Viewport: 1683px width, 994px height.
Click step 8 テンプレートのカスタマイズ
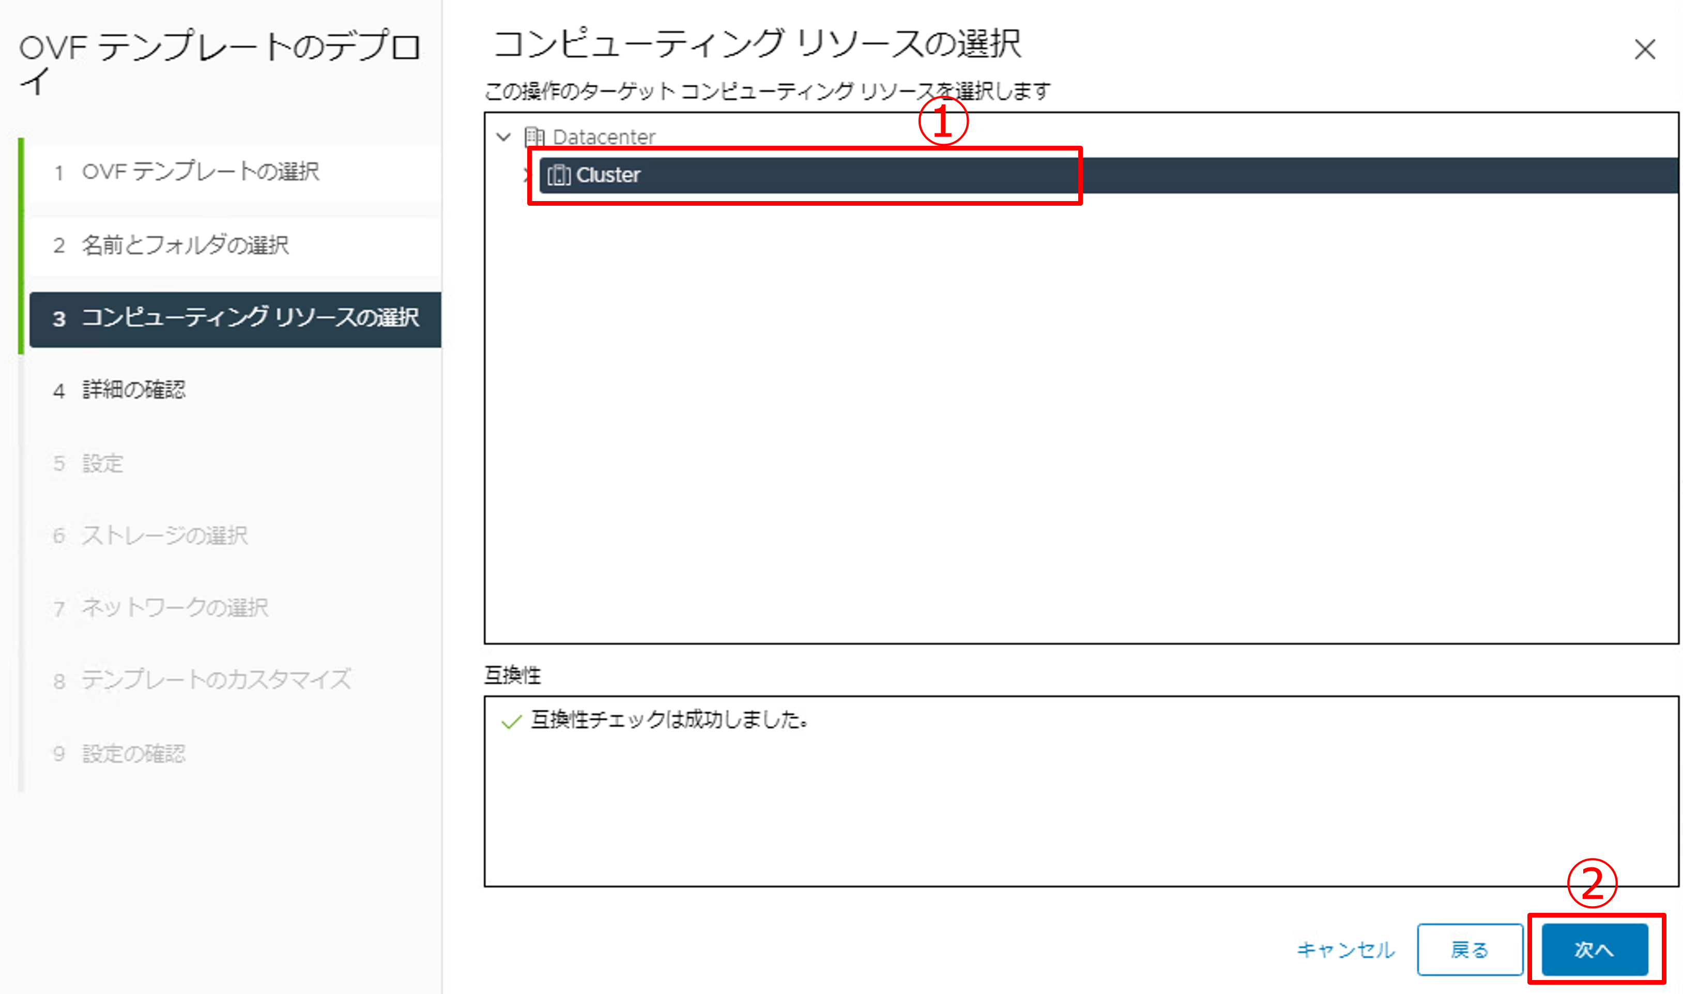pos(216,681)
